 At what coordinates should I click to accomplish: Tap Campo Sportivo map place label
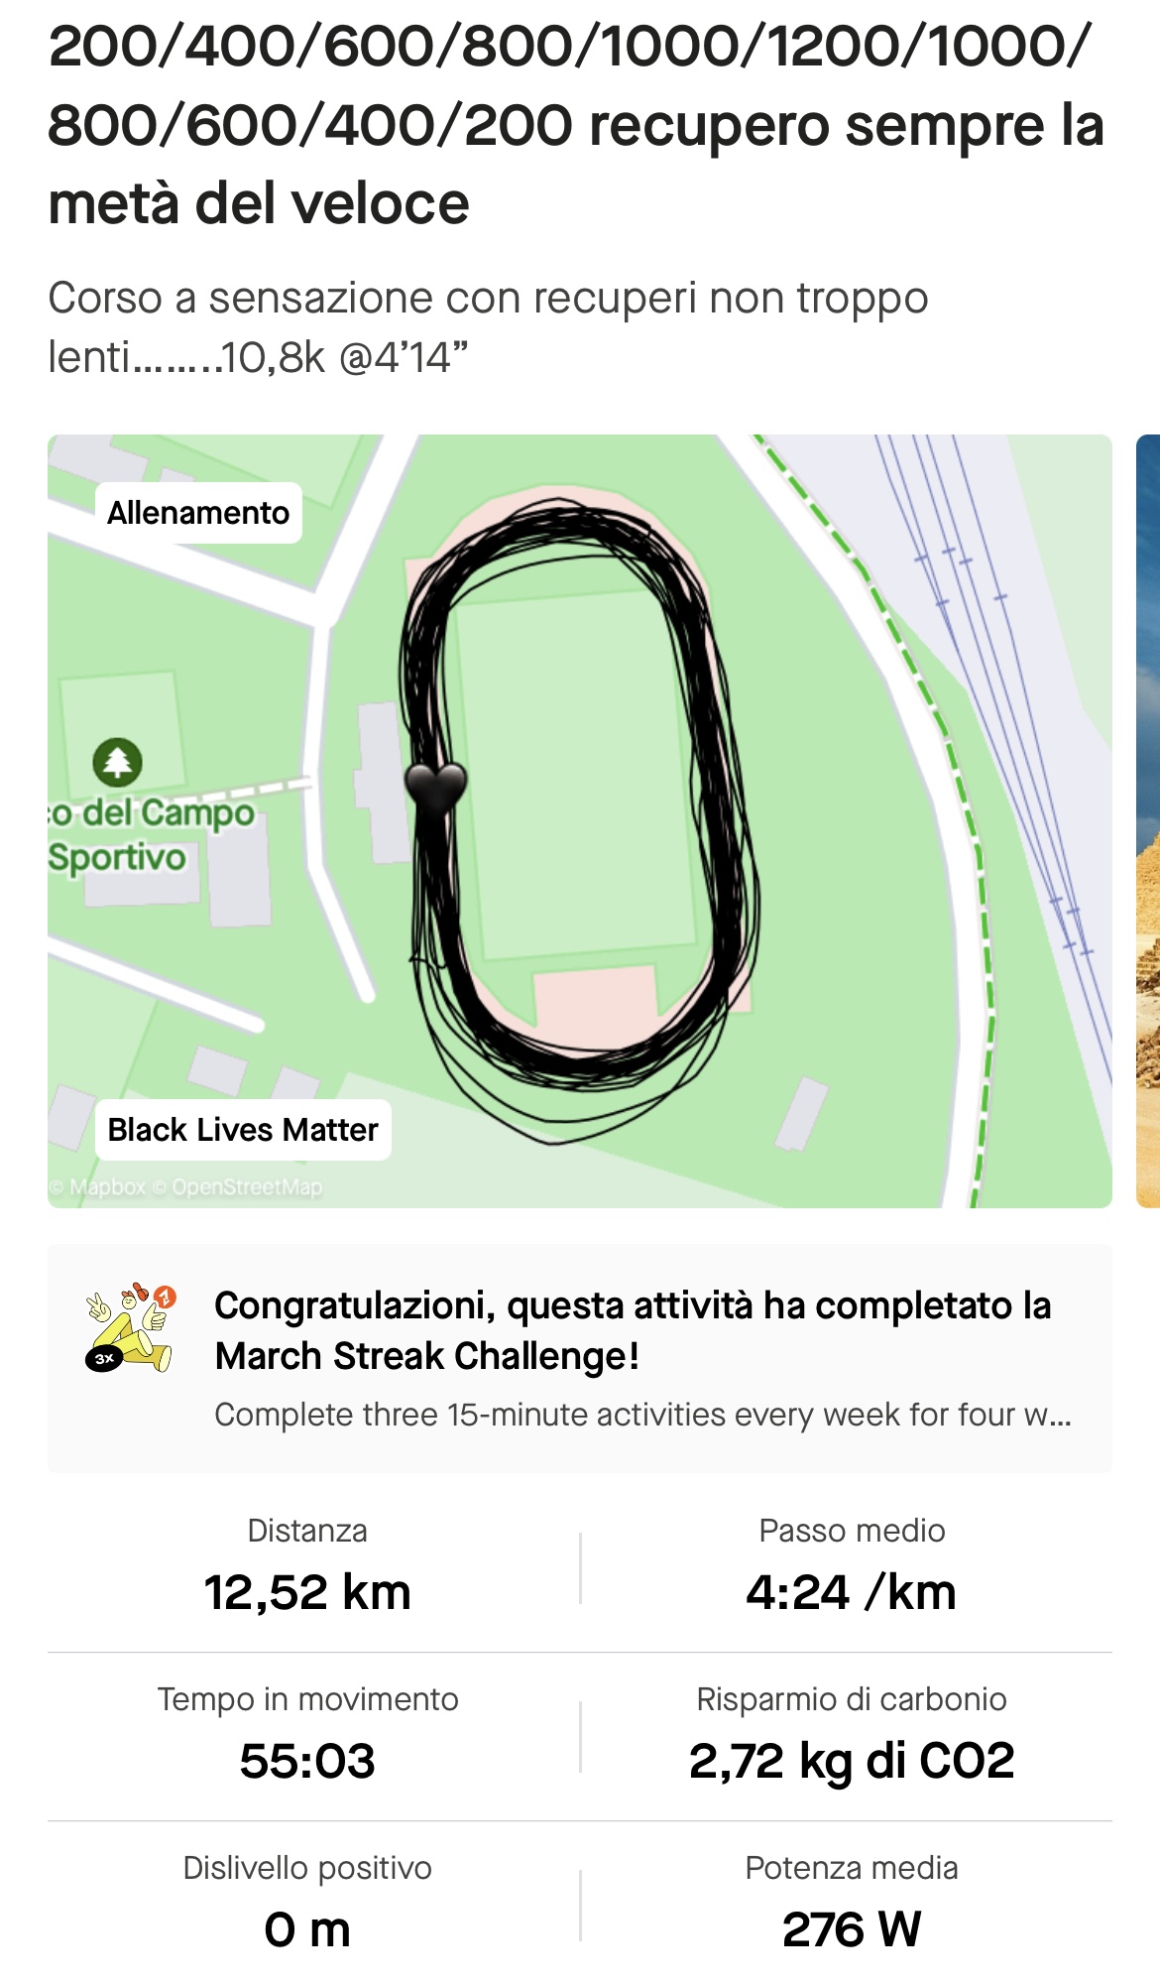(x=151, y=835)
